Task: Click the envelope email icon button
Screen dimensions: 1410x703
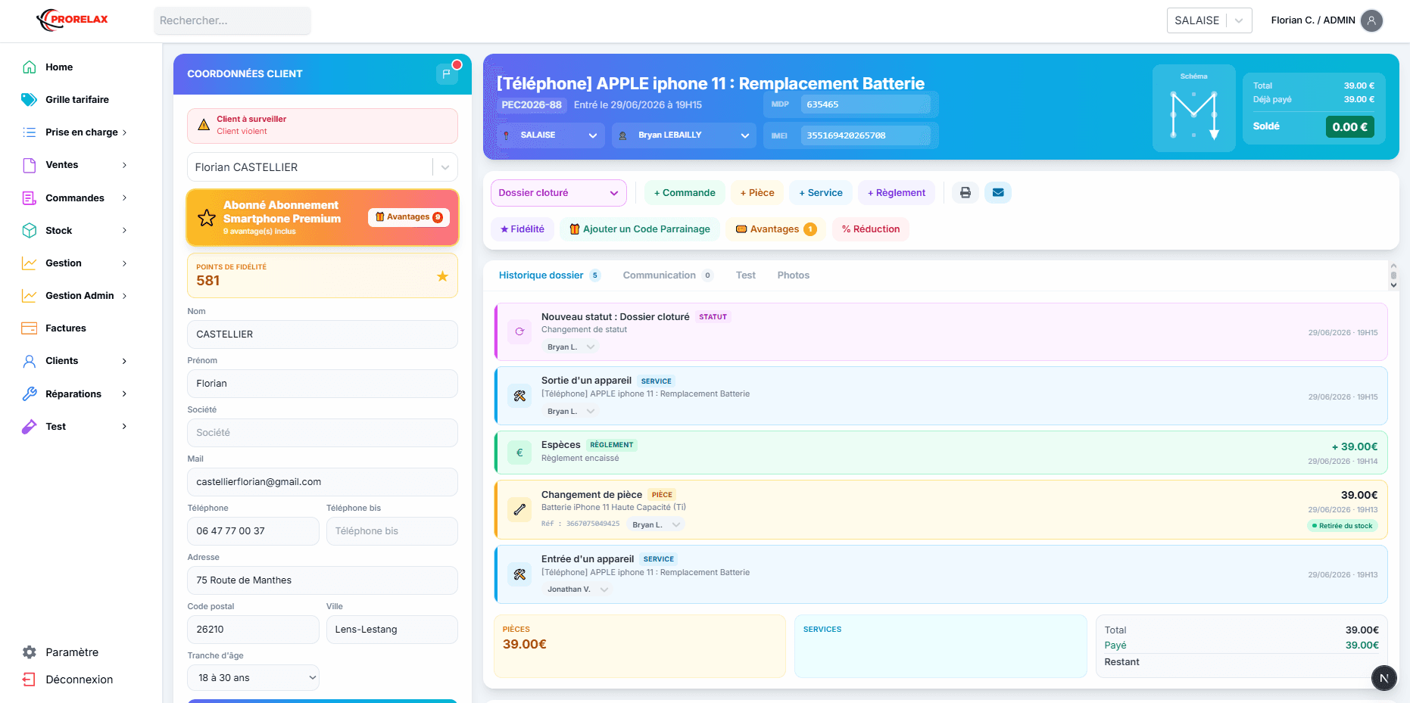Action: click(998, 193)
